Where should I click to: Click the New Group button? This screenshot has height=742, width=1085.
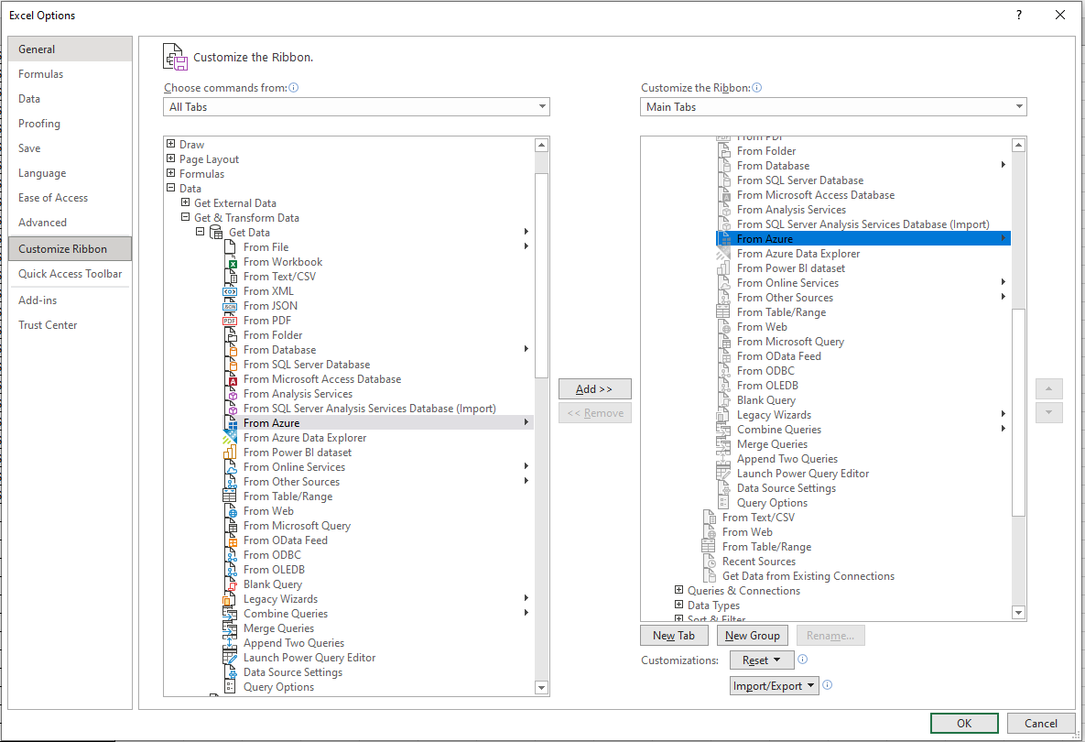click(x=752, y=636)
